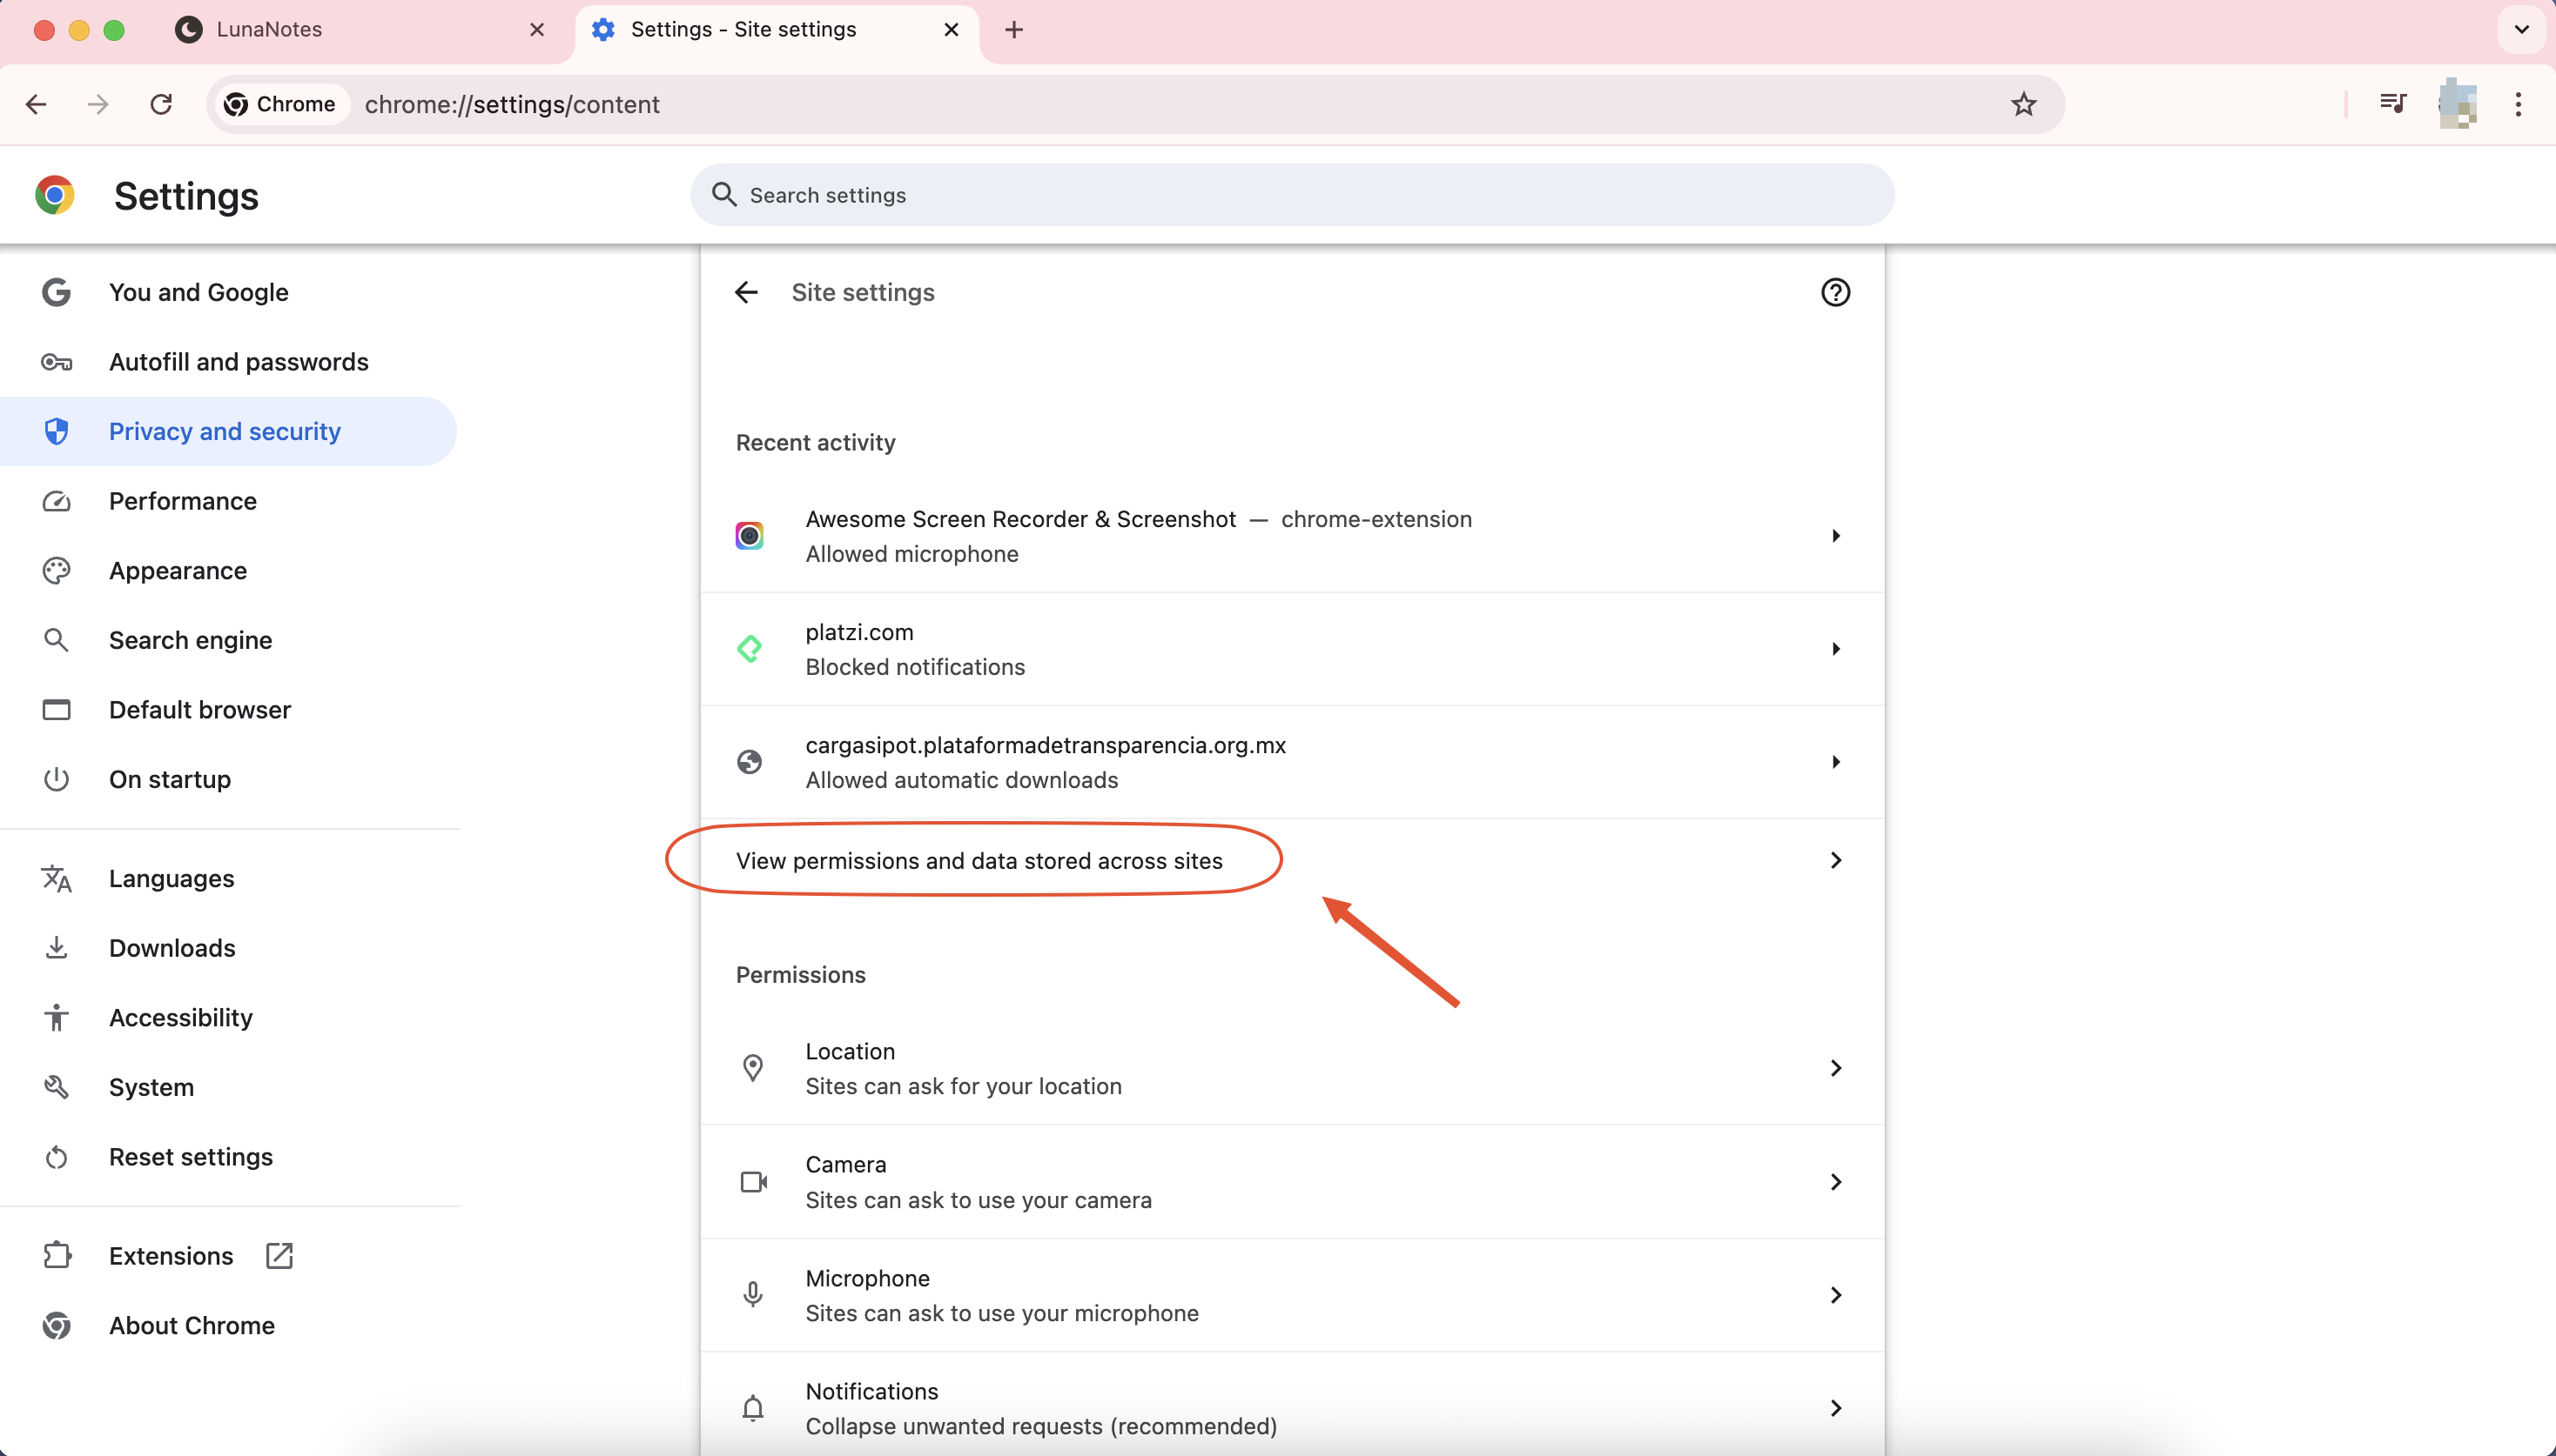Open Autofill and passwords section

(x=239, y=362)
